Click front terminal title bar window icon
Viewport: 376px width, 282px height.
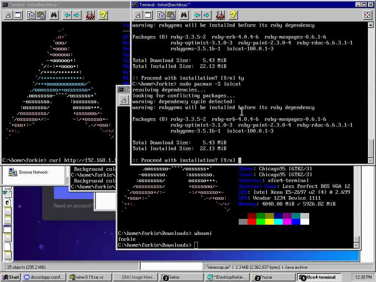pos(135,4)
